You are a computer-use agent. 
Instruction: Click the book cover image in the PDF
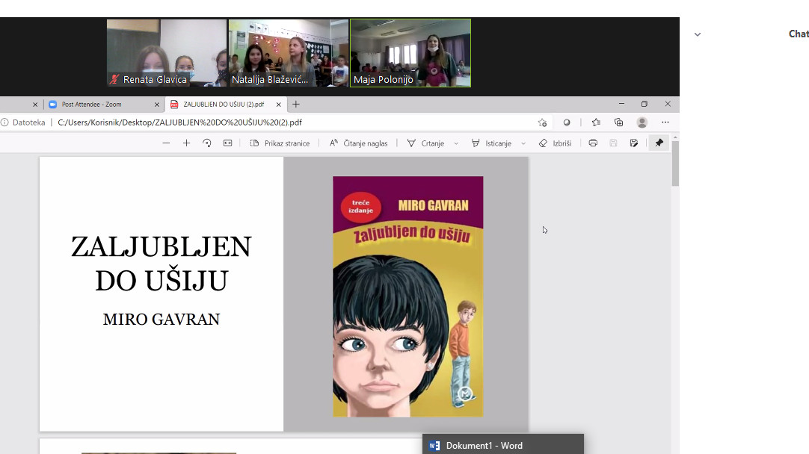[408, 296]
